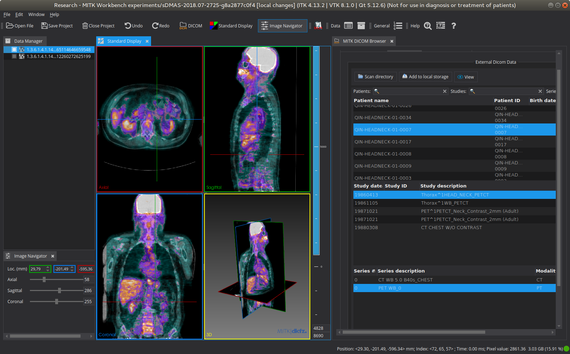The width and height of the screenshot is (570, 354).
Task: Select the Standard Display toolbar icon
Action: pyautogui.click(x=231, y=26)
